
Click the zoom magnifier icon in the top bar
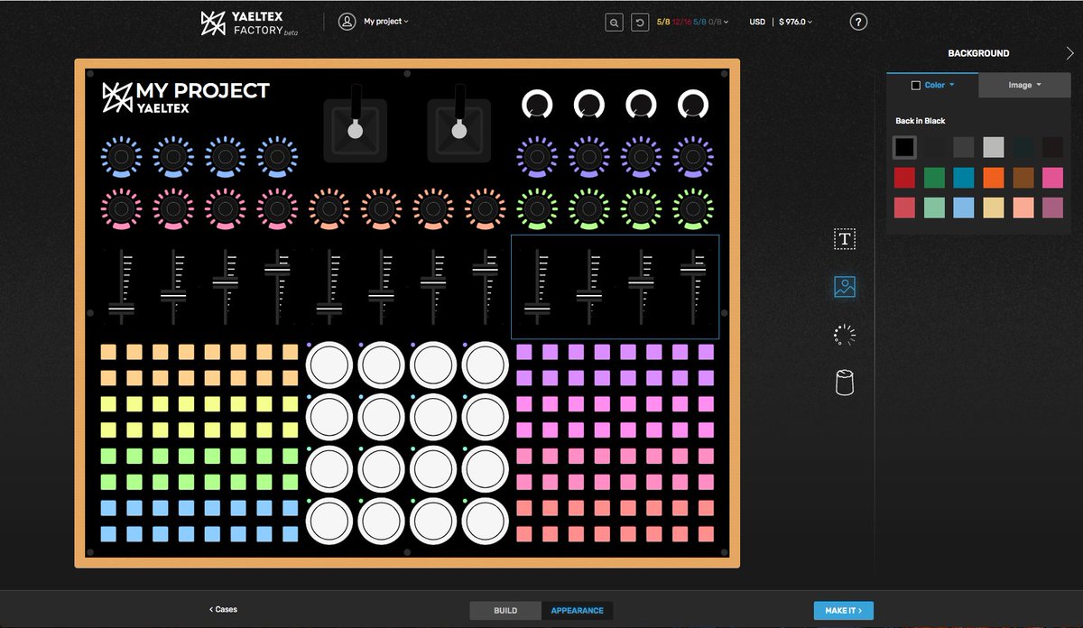tap(614, 22)
